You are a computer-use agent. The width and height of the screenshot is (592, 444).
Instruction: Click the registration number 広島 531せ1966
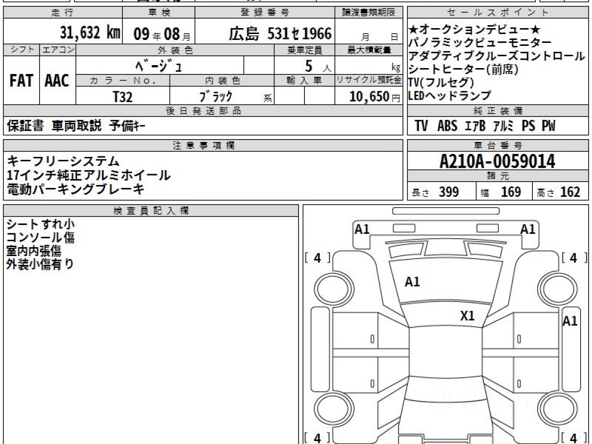click(280, 34)
